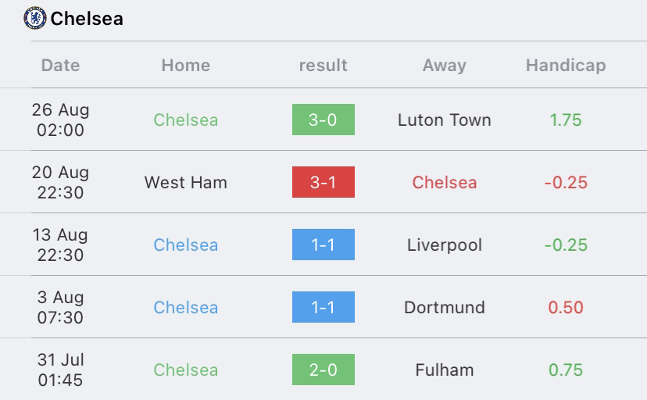This screenshot has height=400, width=647.
Task: Click the result column header
Action: (x=323, y=65)
